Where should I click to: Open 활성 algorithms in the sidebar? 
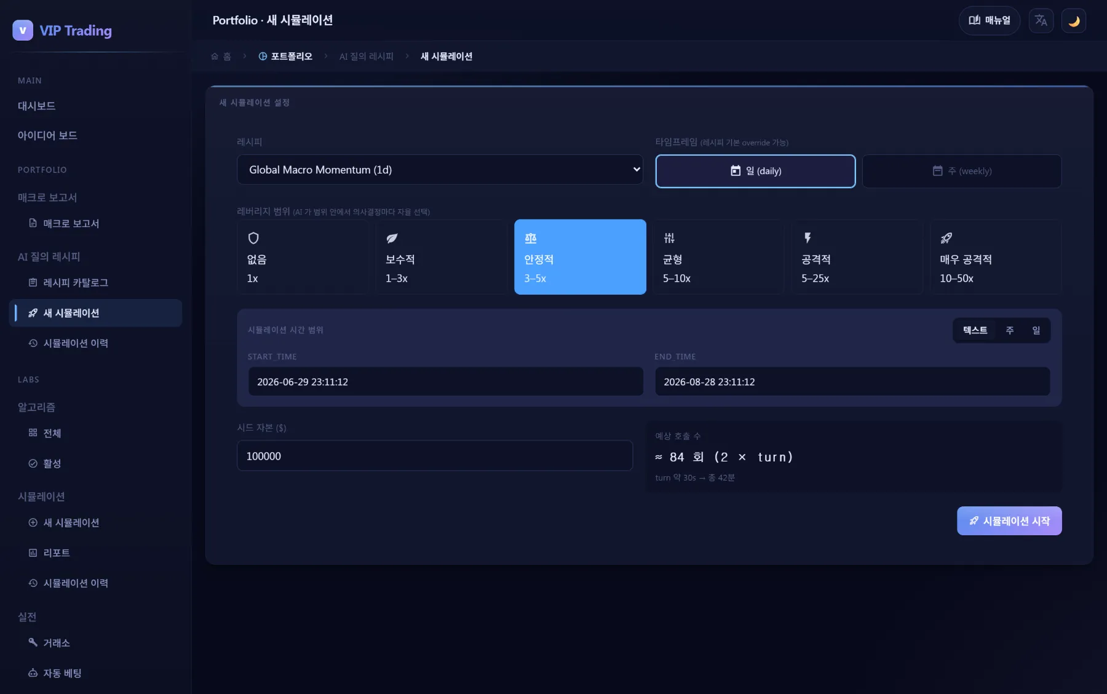pos(96,463)
